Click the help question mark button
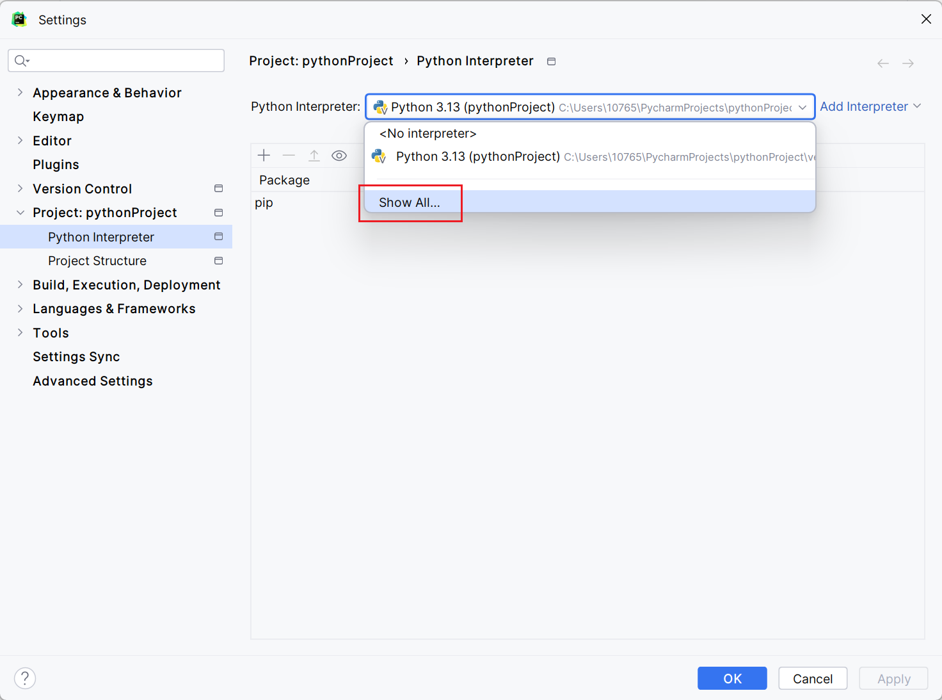 pos(25,678)
